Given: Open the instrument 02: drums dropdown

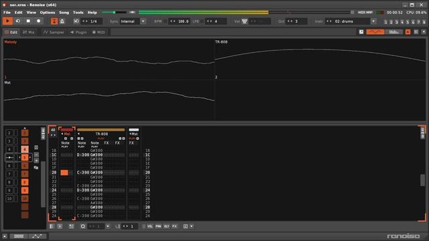Looking at the screenshot, I should (373, 21).
